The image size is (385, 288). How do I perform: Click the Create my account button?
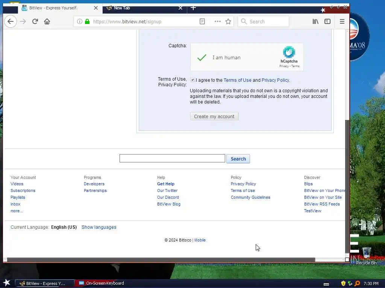tap(214, 116)
